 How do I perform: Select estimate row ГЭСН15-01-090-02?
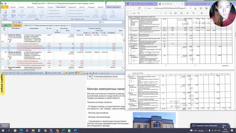point(62,55)
